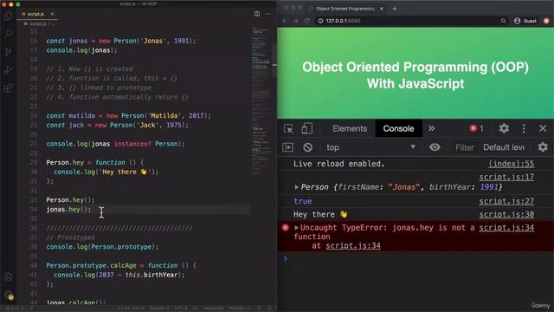Viewport: 554px width, 312px height.
Task: Click the JavaScript language mode in status bar
Action: (x=213, y=309)
